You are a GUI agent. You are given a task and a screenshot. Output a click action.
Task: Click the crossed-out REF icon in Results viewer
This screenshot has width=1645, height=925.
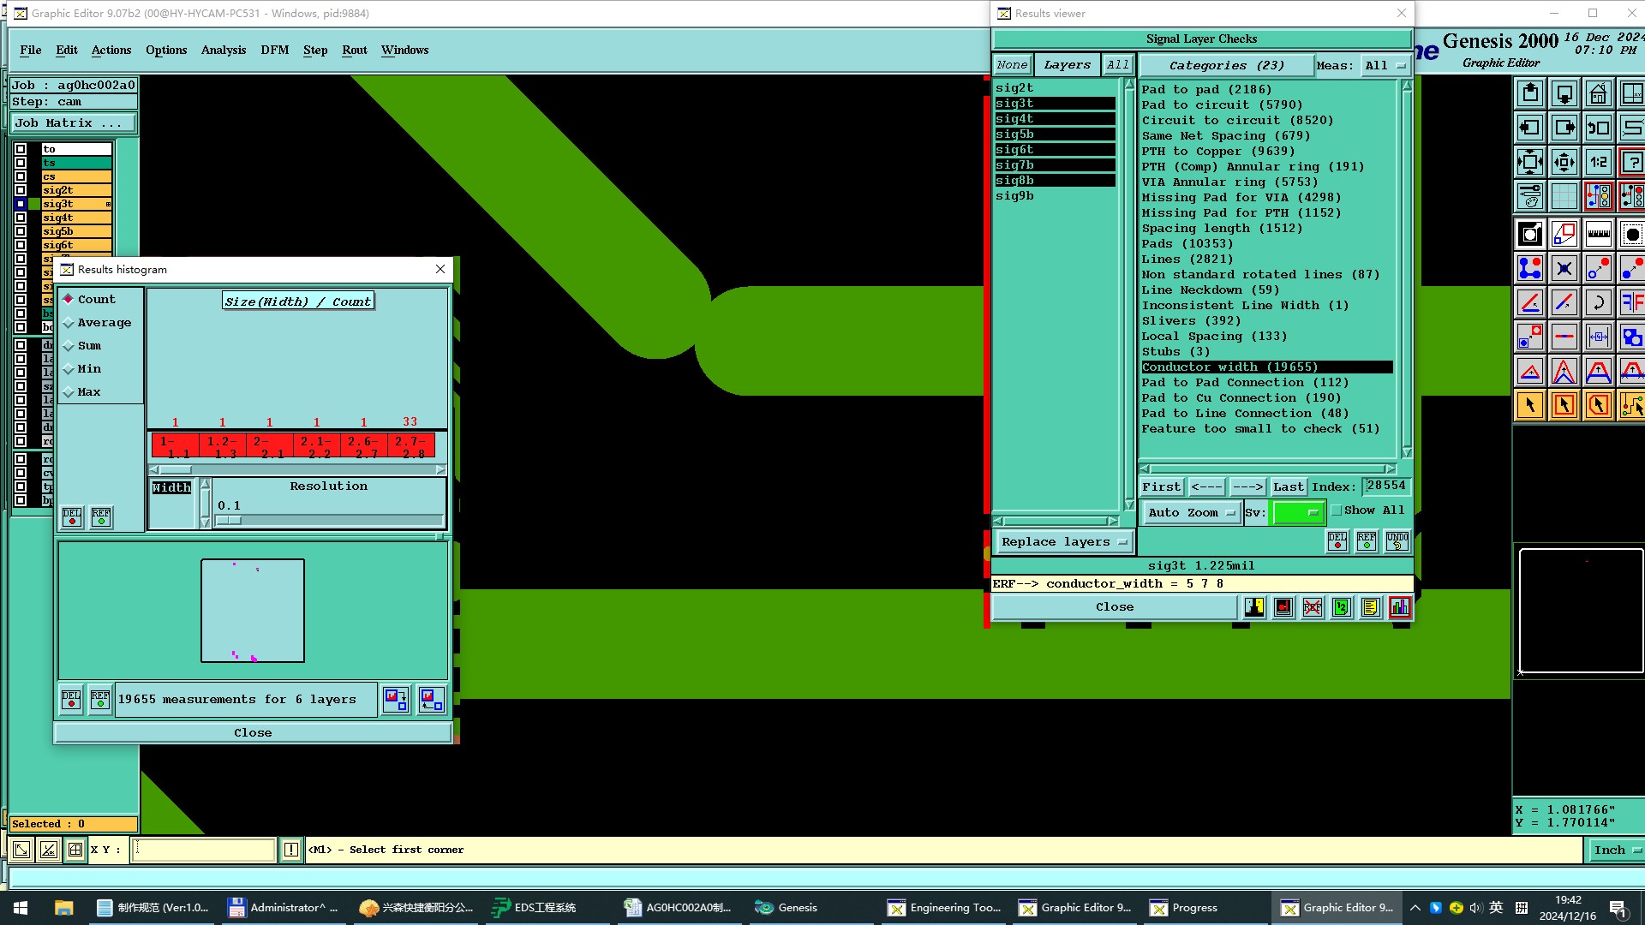[x=1313, y=607]
